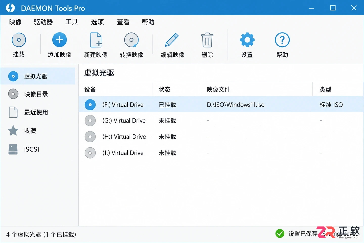This screenshot has height=243, width=364.
Task: Close the DAEMON Tools Pro window
Action: (x=354, y=8)
